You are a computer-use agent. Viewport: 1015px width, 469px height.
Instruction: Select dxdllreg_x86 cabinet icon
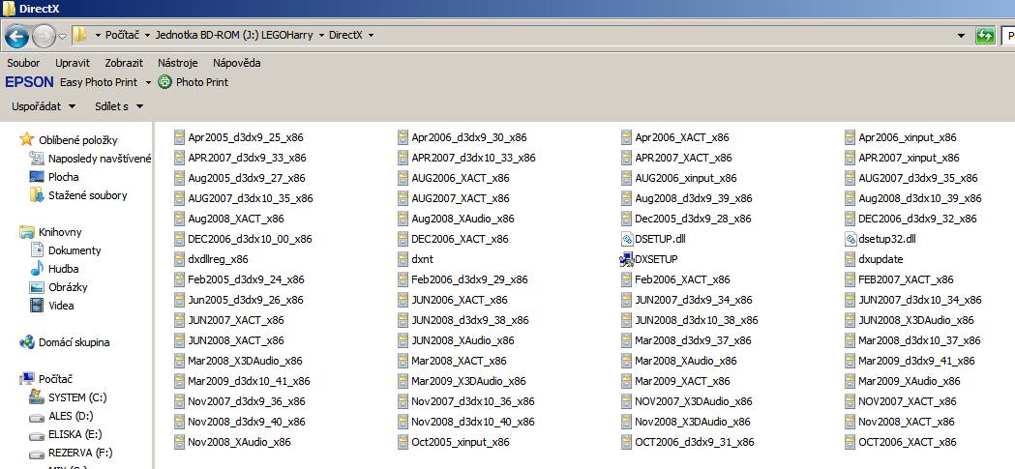pyautogui.click(x=180, y=259)
